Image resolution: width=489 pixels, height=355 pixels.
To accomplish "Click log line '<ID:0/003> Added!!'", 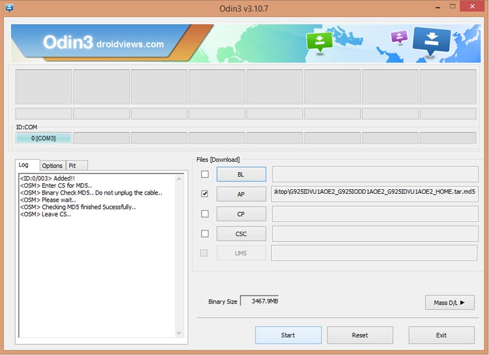I will [x=48, y=178].
